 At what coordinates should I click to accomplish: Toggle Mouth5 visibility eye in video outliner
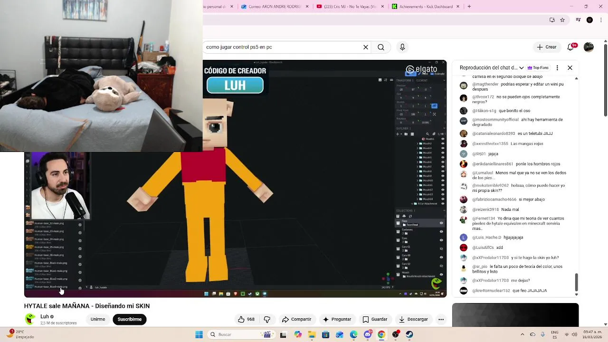coord(443,157)
